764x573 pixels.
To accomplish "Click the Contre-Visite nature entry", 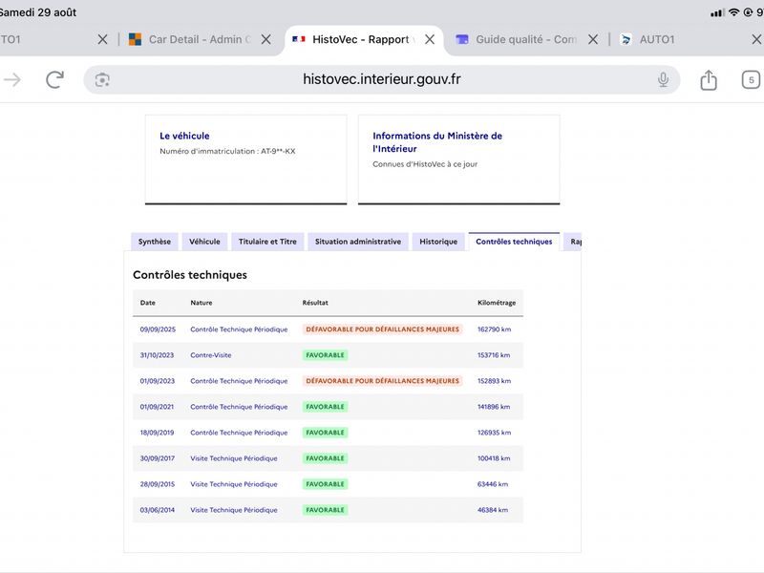I will coord(211,355).
